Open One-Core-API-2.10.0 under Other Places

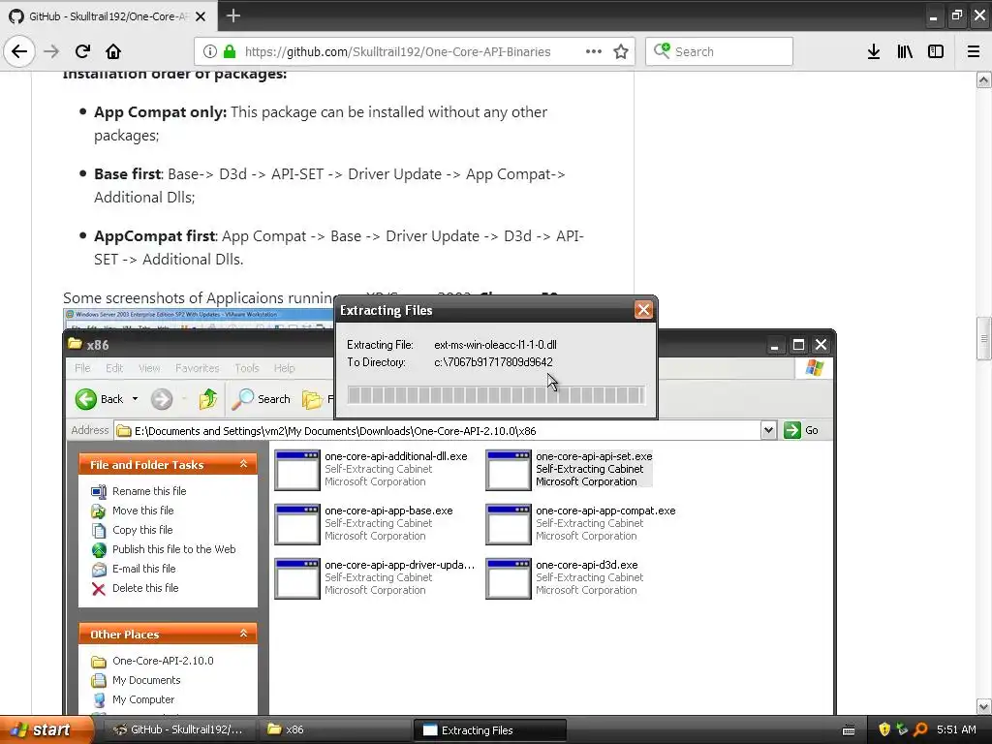coord(163,661)
